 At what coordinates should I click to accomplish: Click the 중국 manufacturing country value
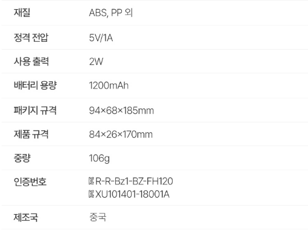98,217
